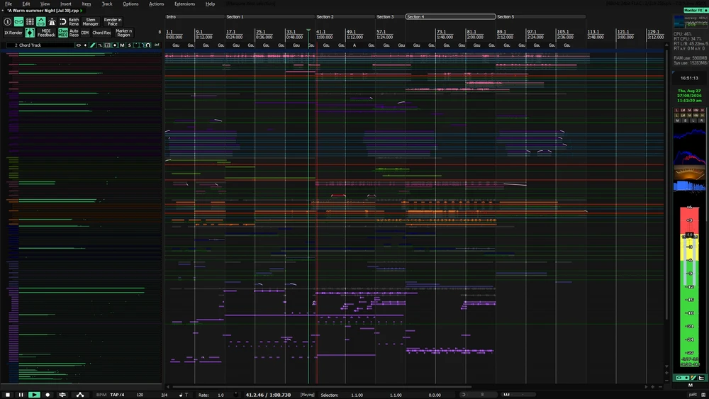
Task: Open the Chord Track envelope icon
Action: coord(100,45)
